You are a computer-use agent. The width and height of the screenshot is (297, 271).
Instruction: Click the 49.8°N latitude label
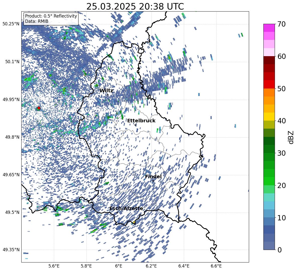12,137
